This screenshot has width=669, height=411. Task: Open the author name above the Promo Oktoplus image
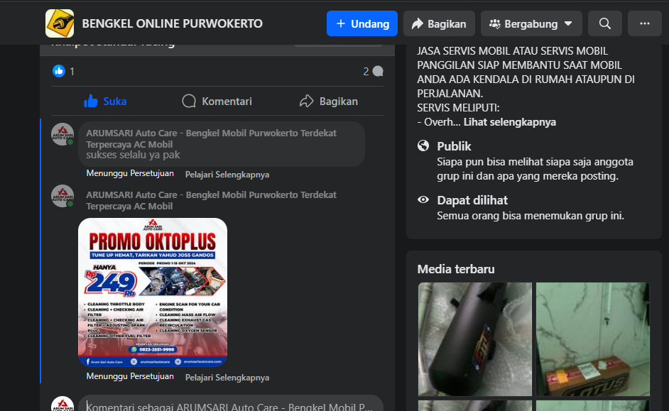pyautogui.click(x=211, y=200)
